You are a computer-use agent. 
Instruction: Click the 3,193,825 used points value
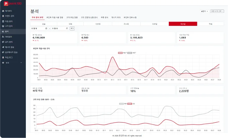[136, 38]
